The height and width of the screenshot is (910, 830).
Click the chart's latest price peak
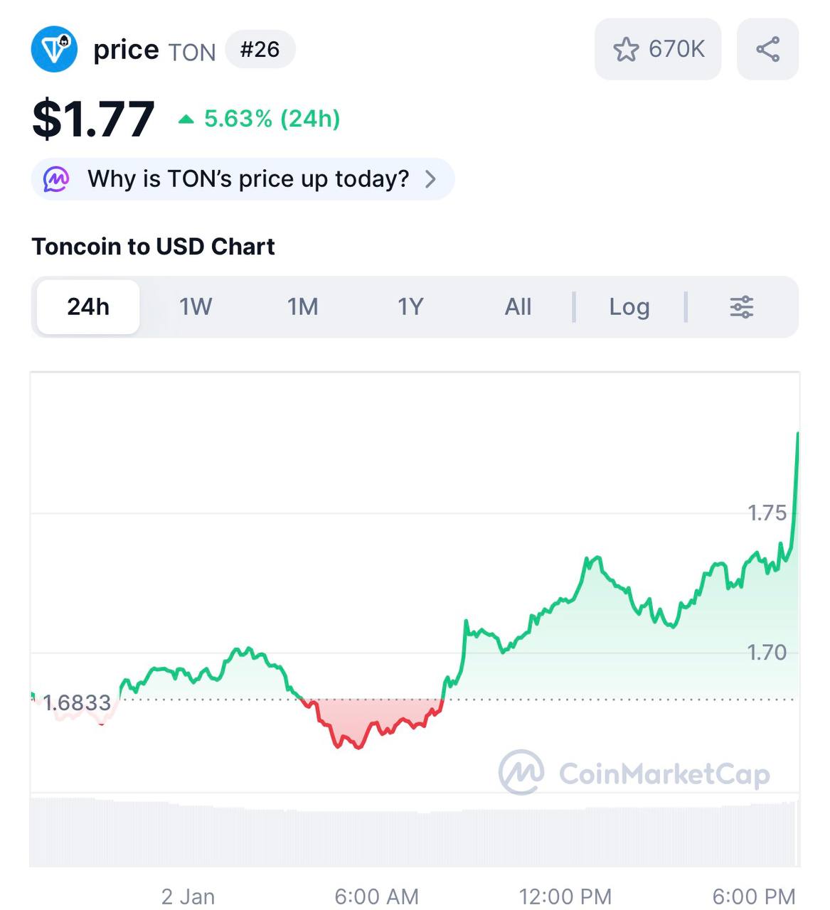(x=797, y=434)
